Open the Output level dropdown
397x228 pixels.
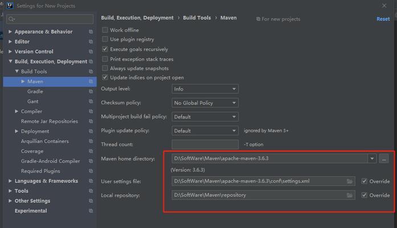205,89
